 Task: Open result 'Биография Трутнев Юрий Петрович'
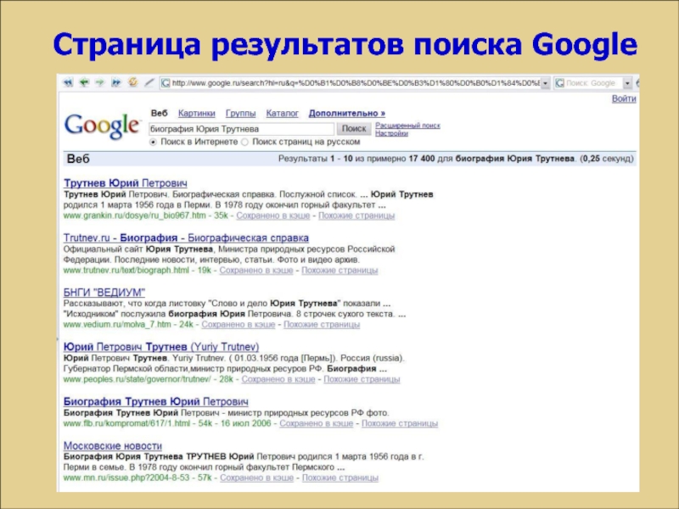[x=156, y=401]
